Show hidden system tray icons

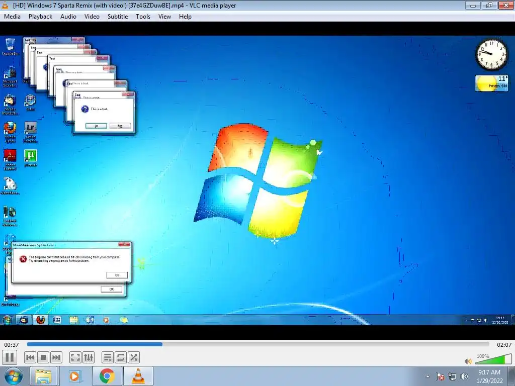(427, 376)
